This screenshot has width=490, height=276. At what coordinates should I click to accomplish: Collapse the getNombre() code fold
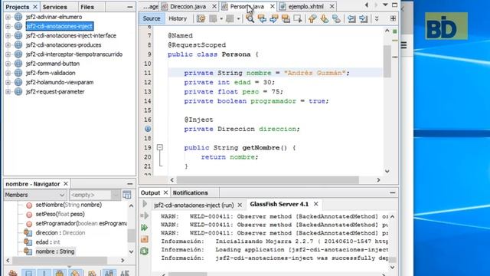point(160,147)
